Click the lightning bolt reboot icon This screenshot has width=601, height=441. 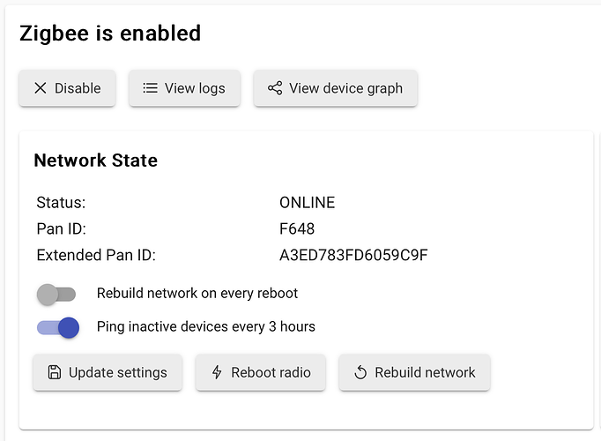[217, 372]
